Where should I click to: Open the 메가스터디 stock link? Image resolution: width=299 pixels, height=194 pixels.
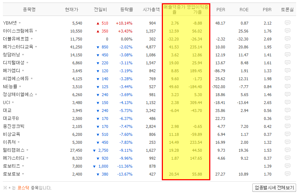13,158
